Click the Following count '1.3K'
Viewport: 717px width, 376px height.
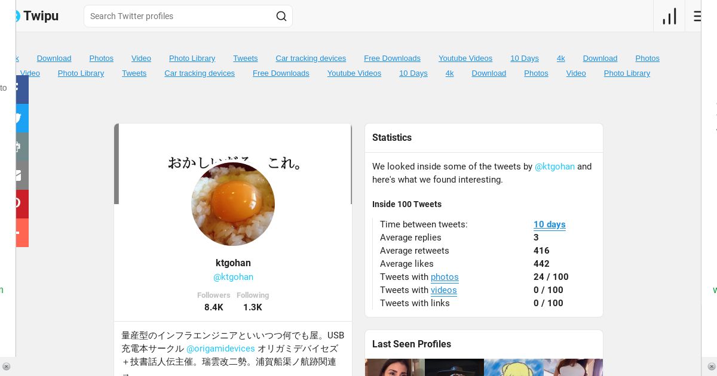pyautogui.click(x=253, y=307)
